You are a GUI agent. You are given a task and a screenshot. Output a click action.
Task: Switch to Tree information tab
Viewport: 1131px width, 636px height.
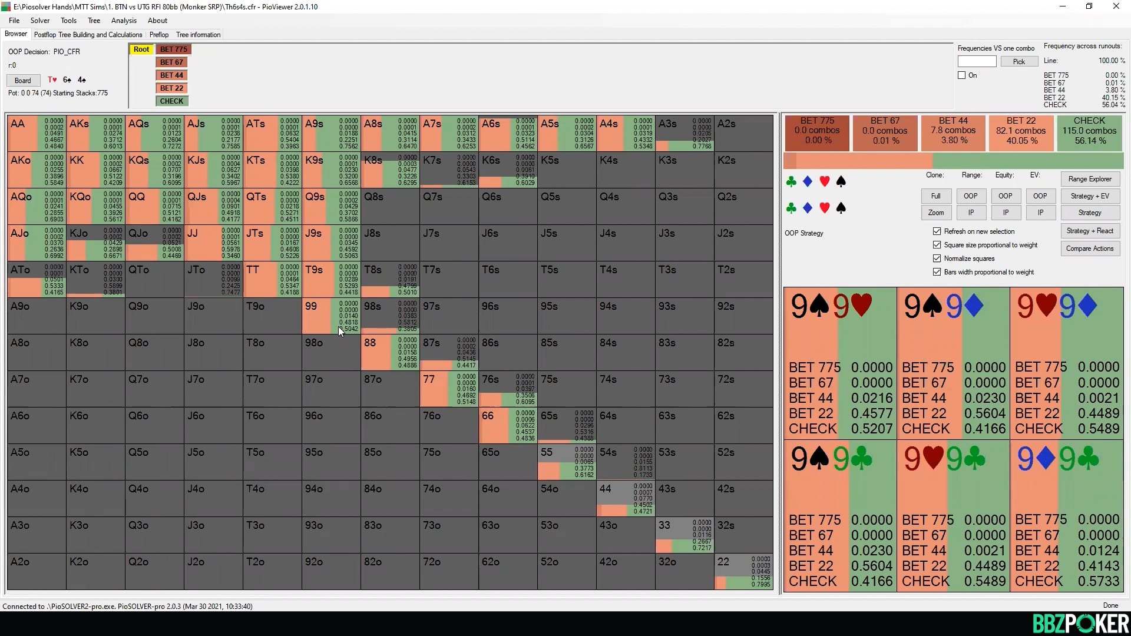[x=198, y=35]
